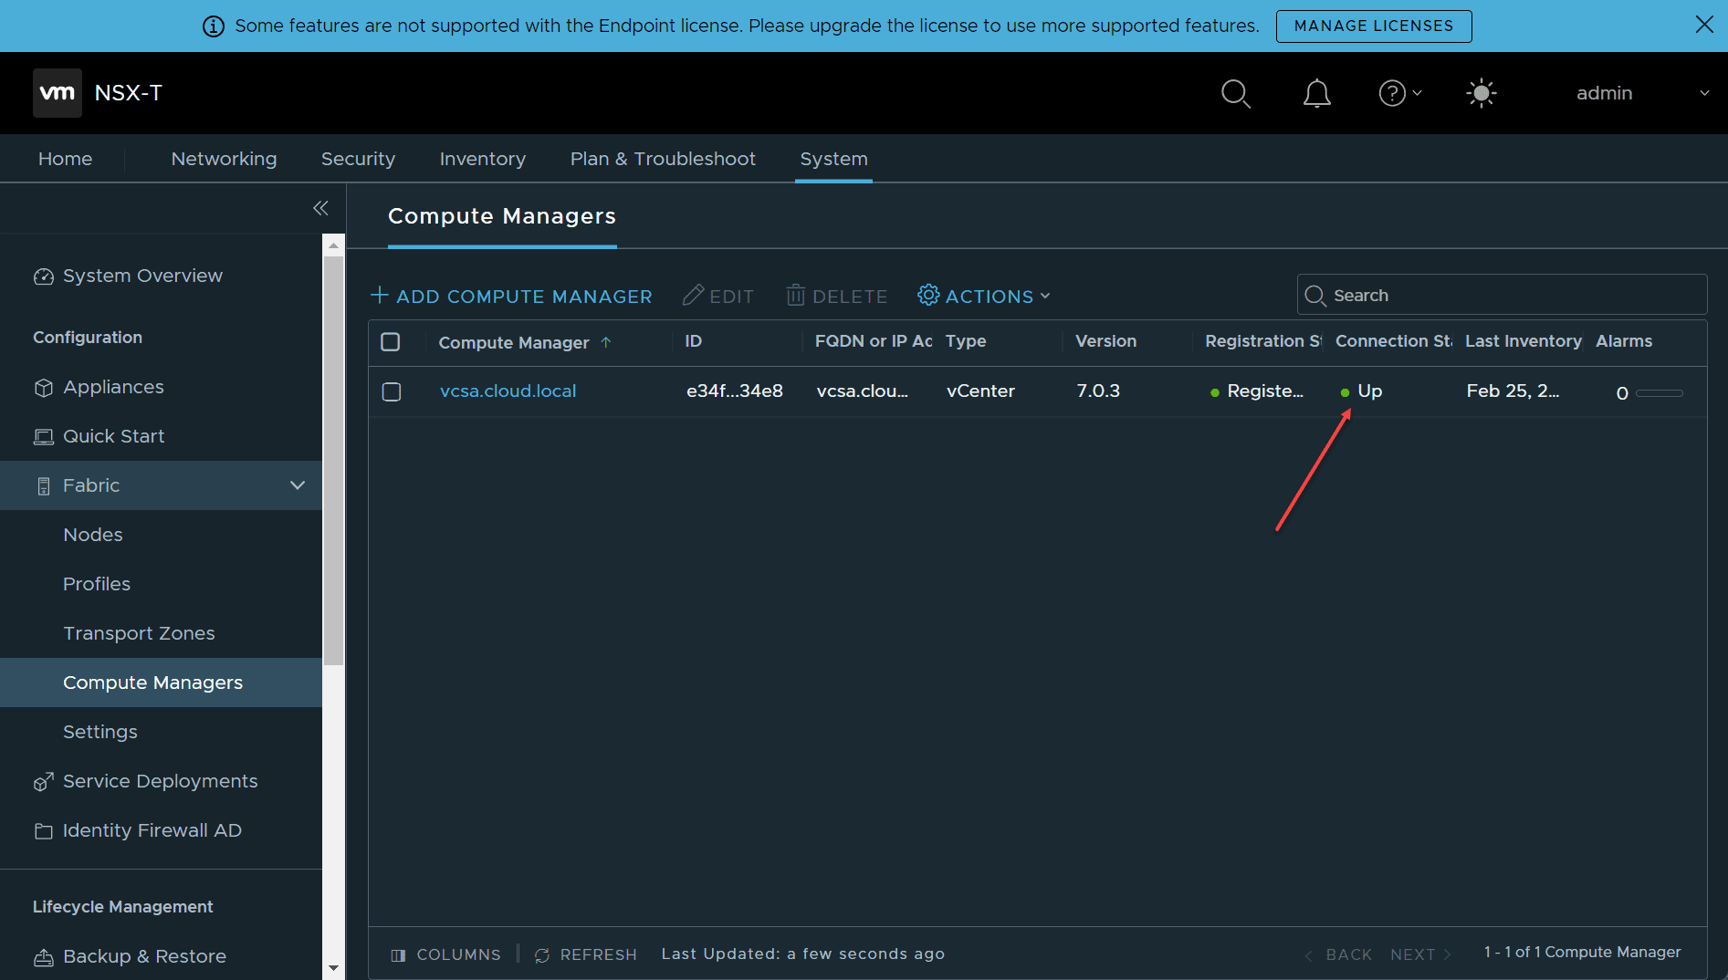Click the Edit pencil icon
This screenshot has height=980, width=1728.
(694, 296)
